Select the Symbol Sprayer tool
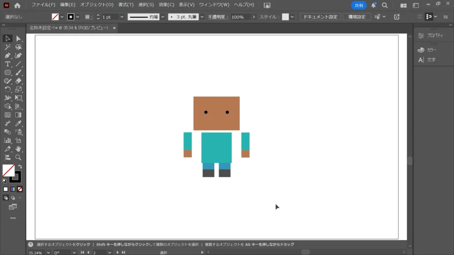454x255 pixels. point(18,132)
